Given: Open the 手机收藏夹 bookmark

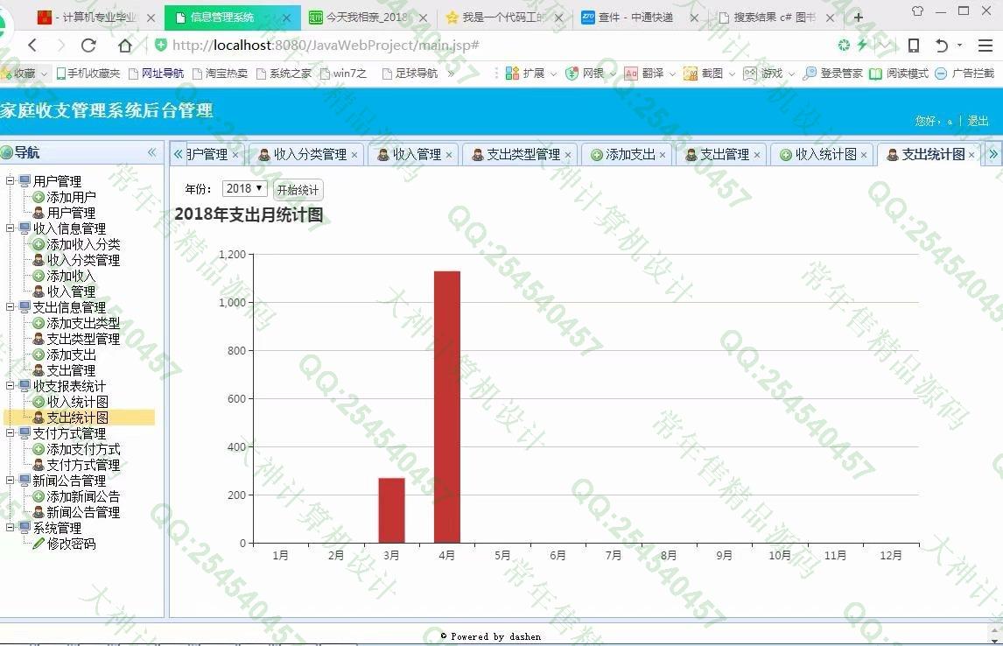Looking at the screenshot, I should [88, 74].
